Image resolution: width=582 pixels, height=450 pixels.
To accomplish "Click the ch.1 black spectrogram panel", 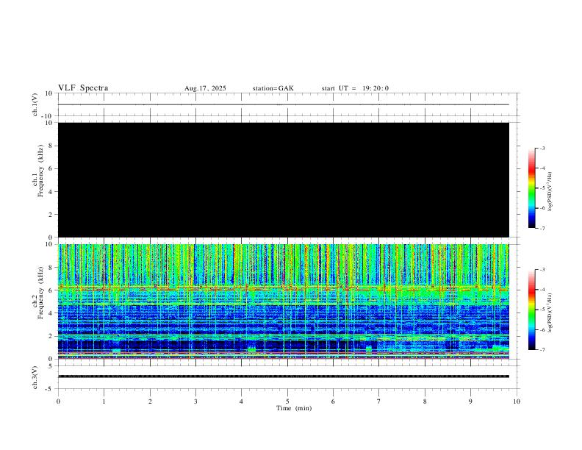I will point(284,179).
